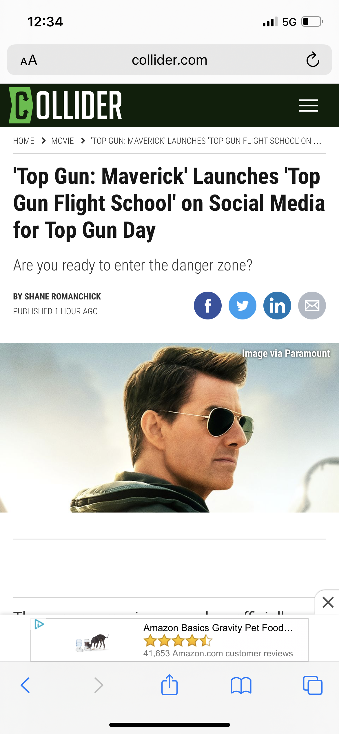The height and width of the screenshot is (734, 339).
Task: Close the bottom ad banner
Action: [x=328, y=602]
